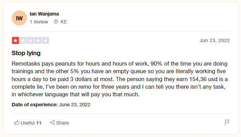Share this review via Share label

coord(63,123)
